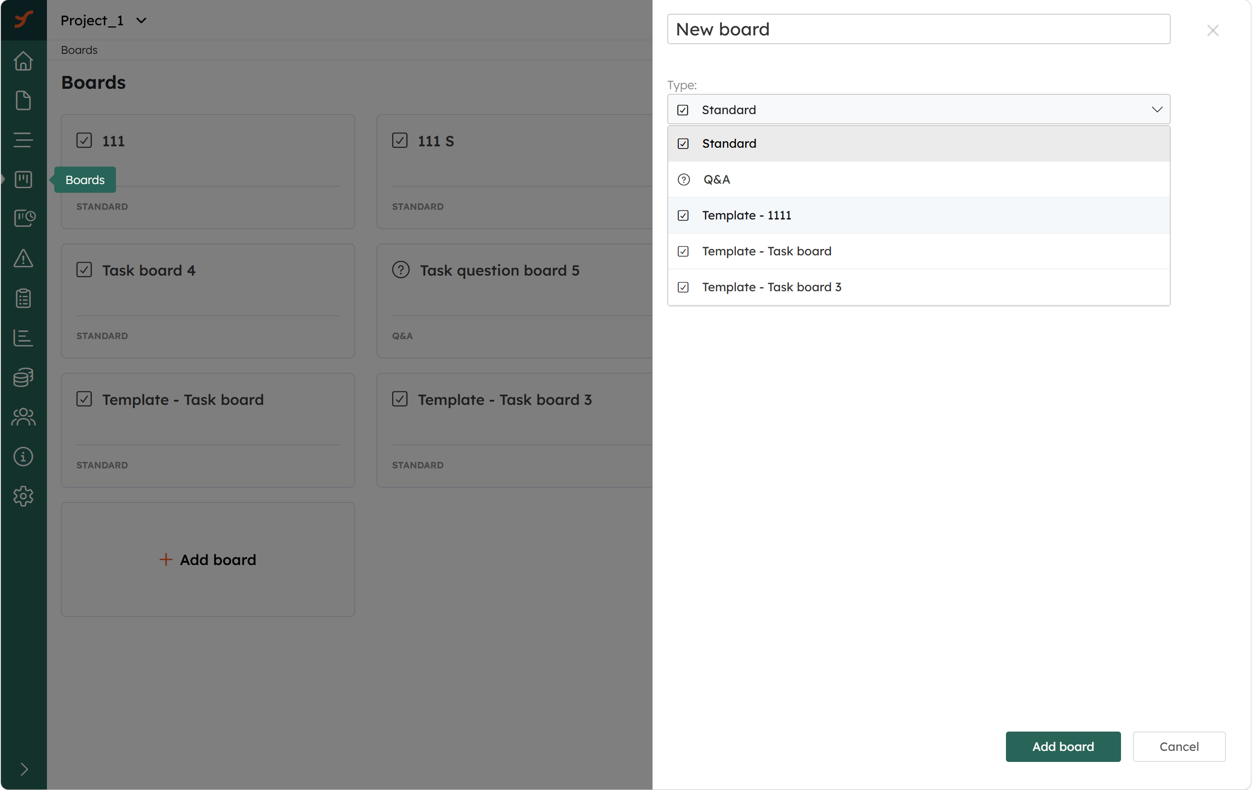Click the green Add board button
Image resolution: width=1254 pixels, height=790 pixels.
point(1063,746)
